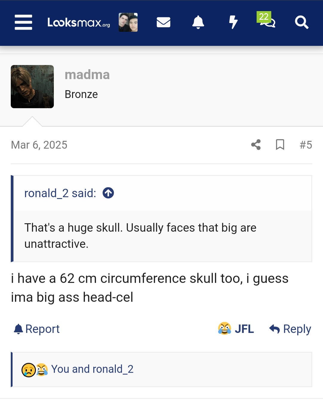
Task: Open the magnifying glass search
Action: (301, 22)
